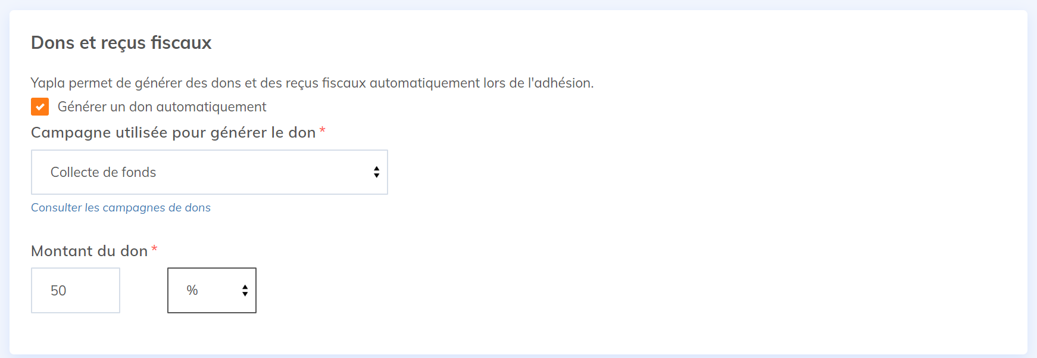Toggle the orange automatic donation checkbox

40,107
